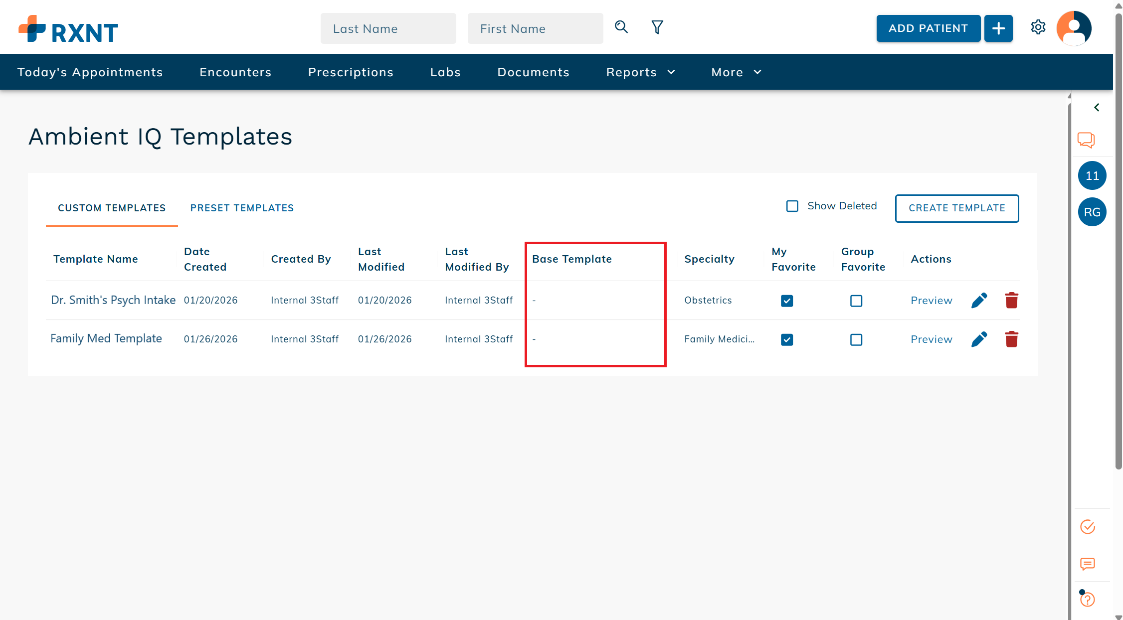The width and height of the screenshot is (1123, 620).
Task: Expand the More dropdown menu
Action: coord(736,72)
